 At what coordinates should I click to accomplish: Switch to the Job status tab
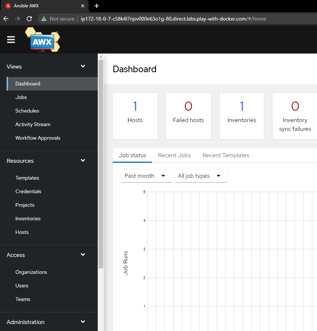click(133, 155)
